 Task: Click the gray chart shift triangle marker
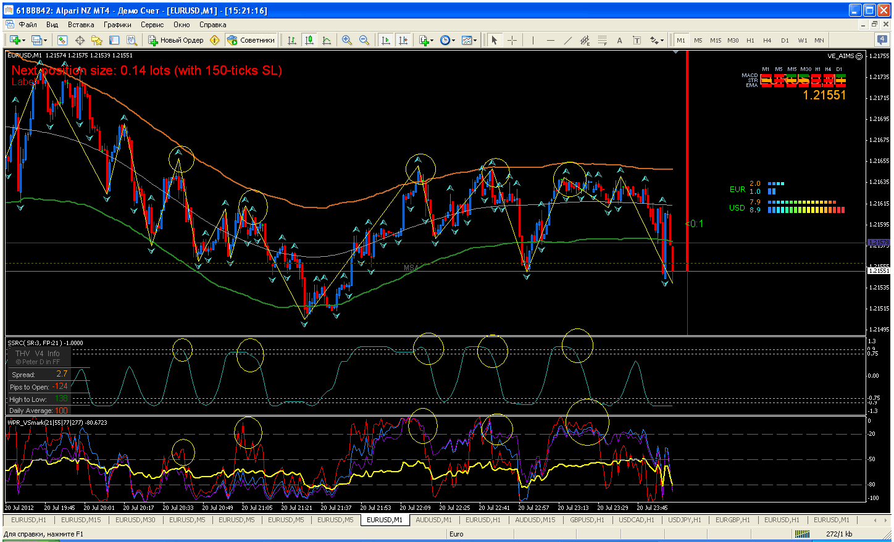pyautogui.click(x=676, y=52)
